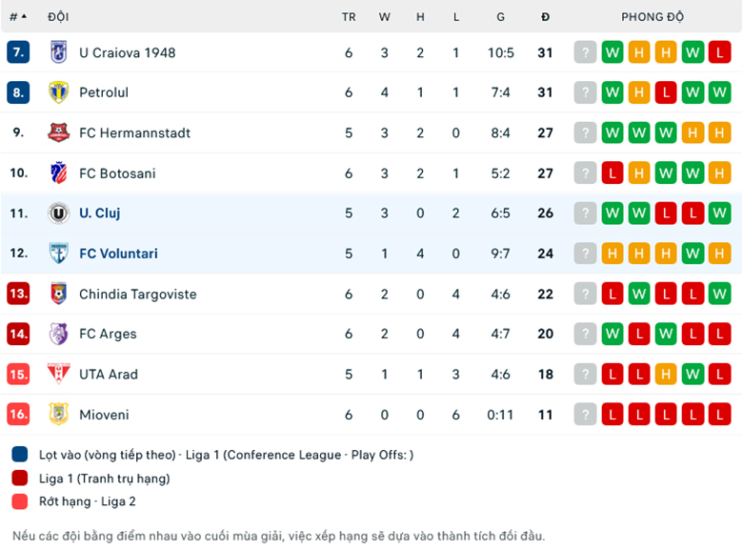Click the FC Arges purple crest
The image size is (743, 551).
(59, 334)
